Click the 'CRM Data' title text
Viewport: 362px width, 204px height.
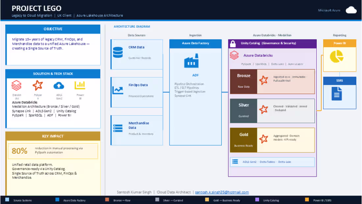pyautogui.click(x=137, y=47)
